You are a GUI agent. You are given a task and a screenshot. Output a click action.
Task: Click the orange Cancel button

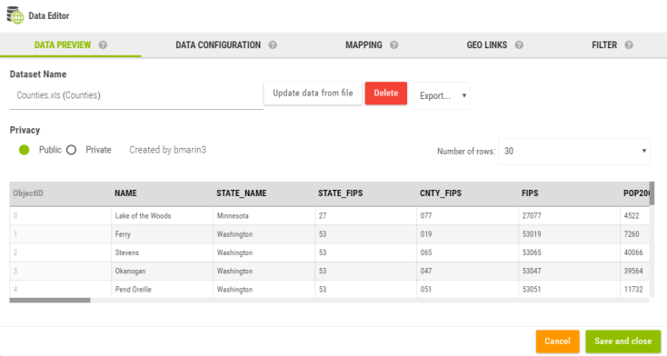(557, 341)
